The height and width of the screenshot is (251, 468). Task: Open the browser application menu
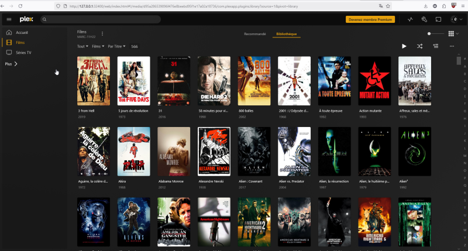point(463,6)
